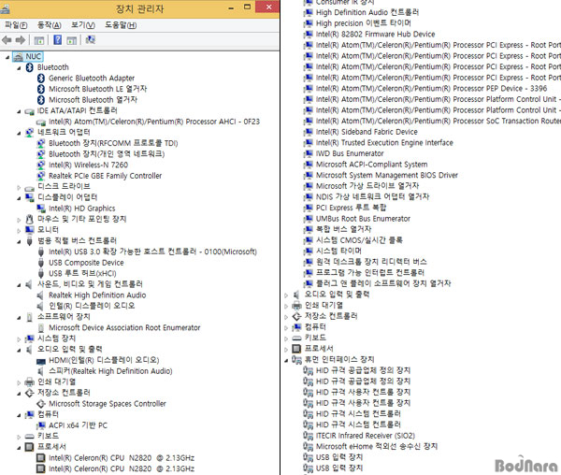Click the Microsoft Device Association Root Enumerator icon
This screenshot has width=561, height=475.
pyautogui.click(x=41, y=327)
